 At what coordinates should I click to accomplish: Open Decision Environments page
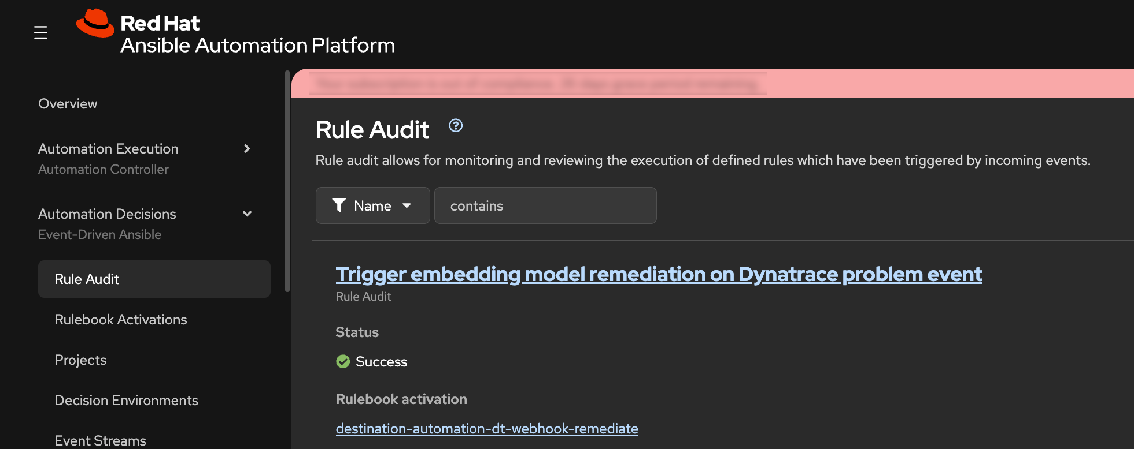(x=126, y=401)
